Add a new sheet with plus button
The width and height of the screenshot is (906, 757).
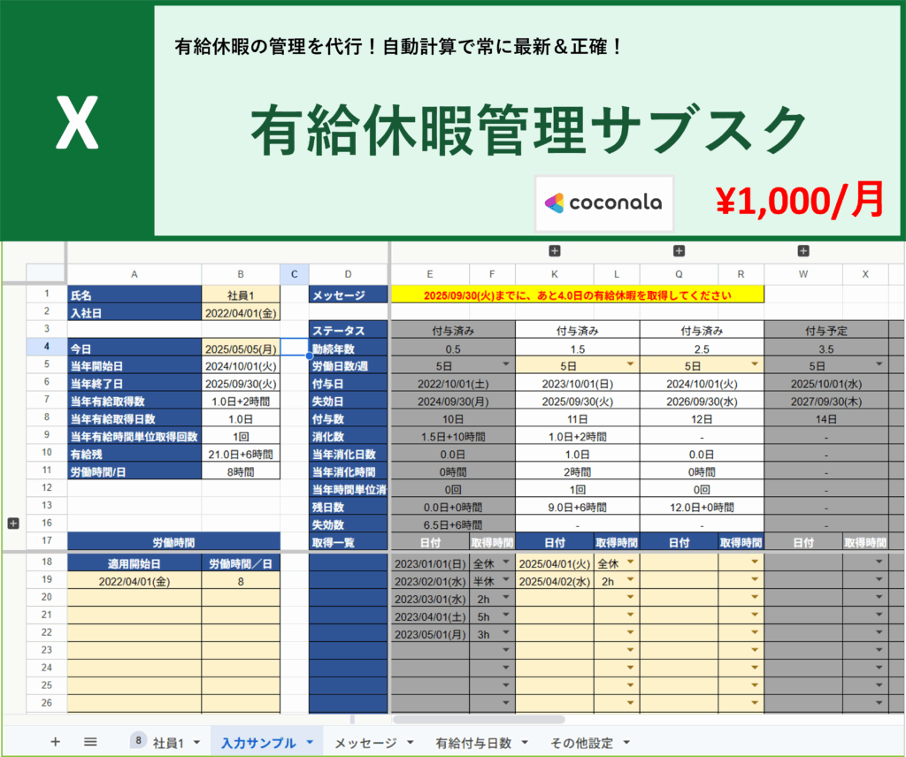click(55, 742)
